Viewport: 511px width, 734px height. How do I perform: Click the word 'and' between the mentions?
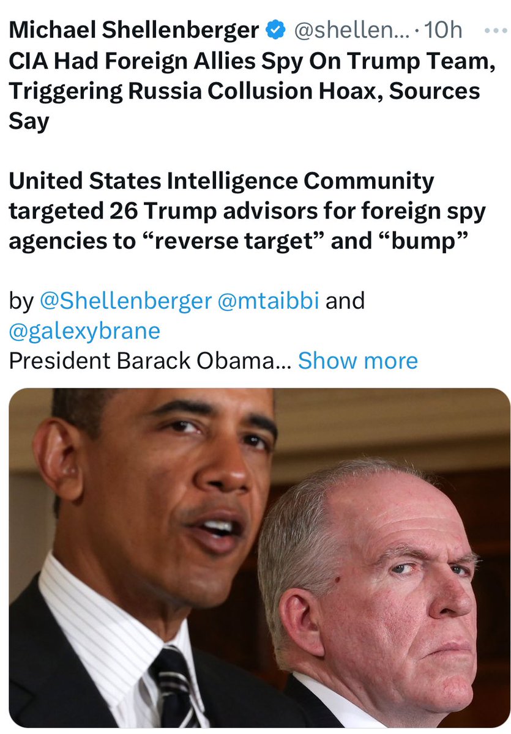(345, 301)
